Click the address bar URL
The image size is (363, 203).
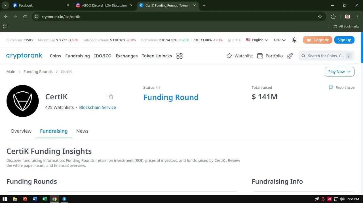[x=61, y=17]
